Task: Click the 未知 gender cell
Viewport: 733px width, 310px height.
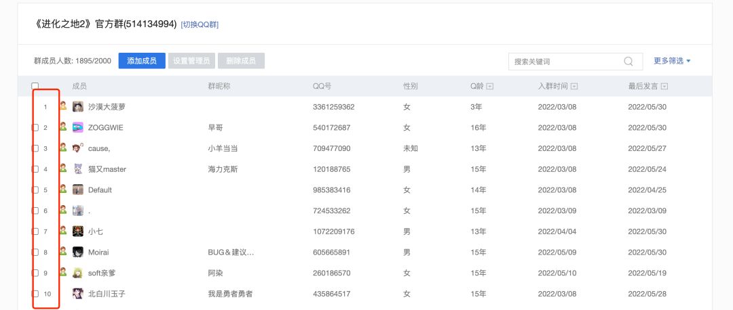Action: point(411,148)
